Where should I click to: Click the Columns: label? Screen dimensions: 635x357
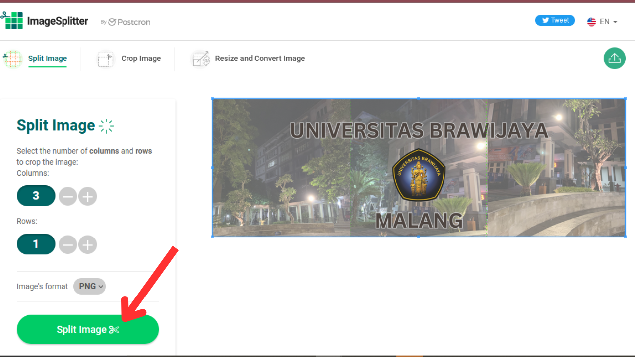33,173
